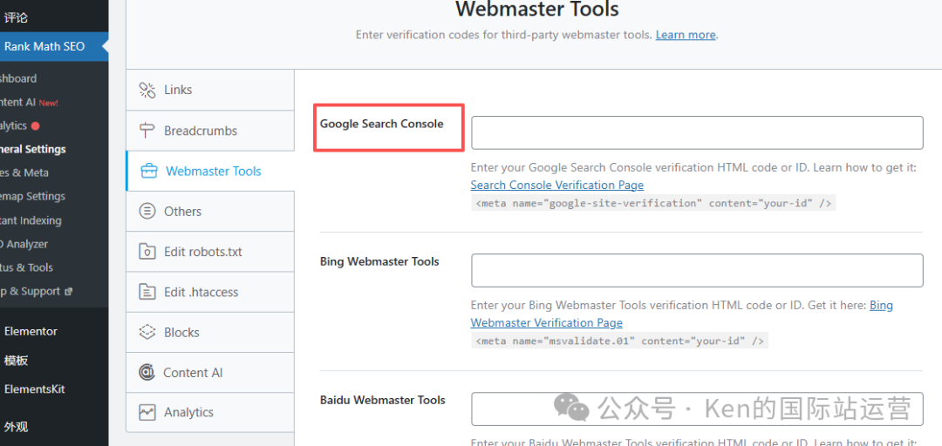Focus the Google Search Console input field
The height and width of the screenshot is (446, 942).
coord(697,132)
